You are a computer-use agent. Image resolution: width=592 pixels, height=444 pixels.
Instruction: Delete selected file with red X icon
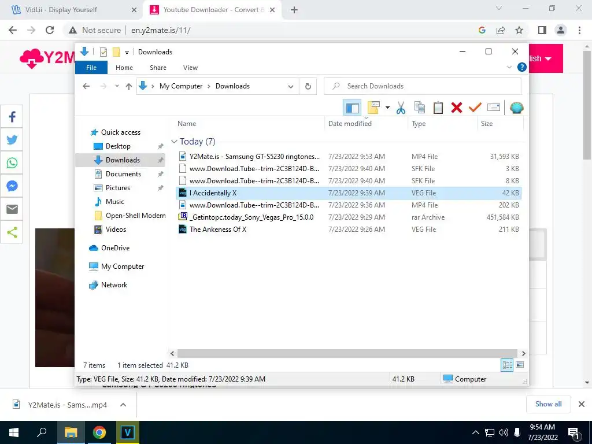[457, 108]
